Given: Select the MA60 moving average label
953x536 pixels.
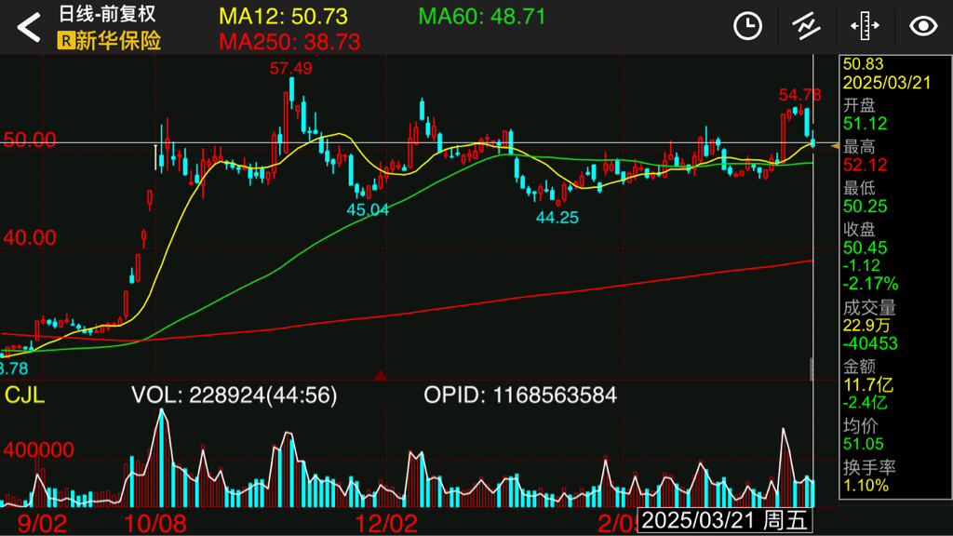Looking at the screenshot, I should [481, 16].
